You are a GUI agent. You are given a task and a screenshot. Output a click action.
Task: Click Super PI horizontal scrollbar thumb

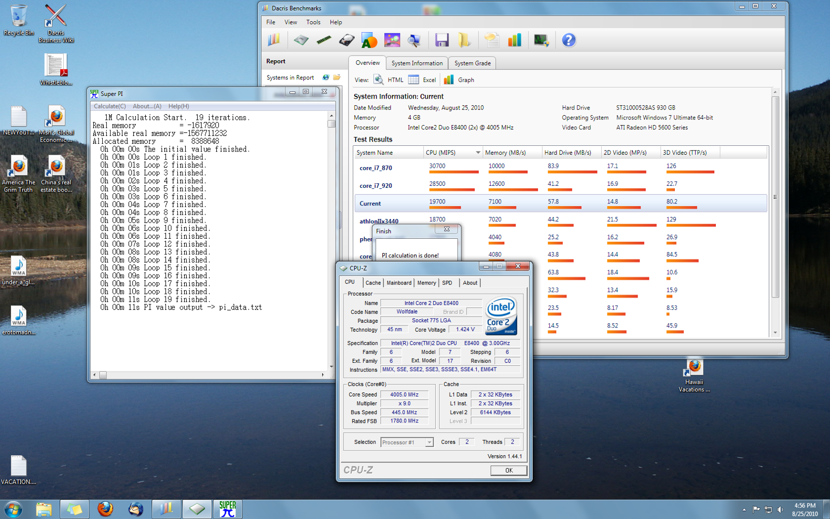(x=103, y=375)
